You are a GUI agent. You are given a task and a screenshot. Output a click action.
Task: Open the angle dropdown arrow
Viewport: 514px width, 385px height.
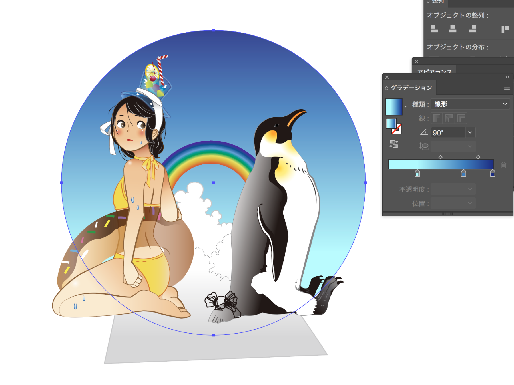pos(470,133)
